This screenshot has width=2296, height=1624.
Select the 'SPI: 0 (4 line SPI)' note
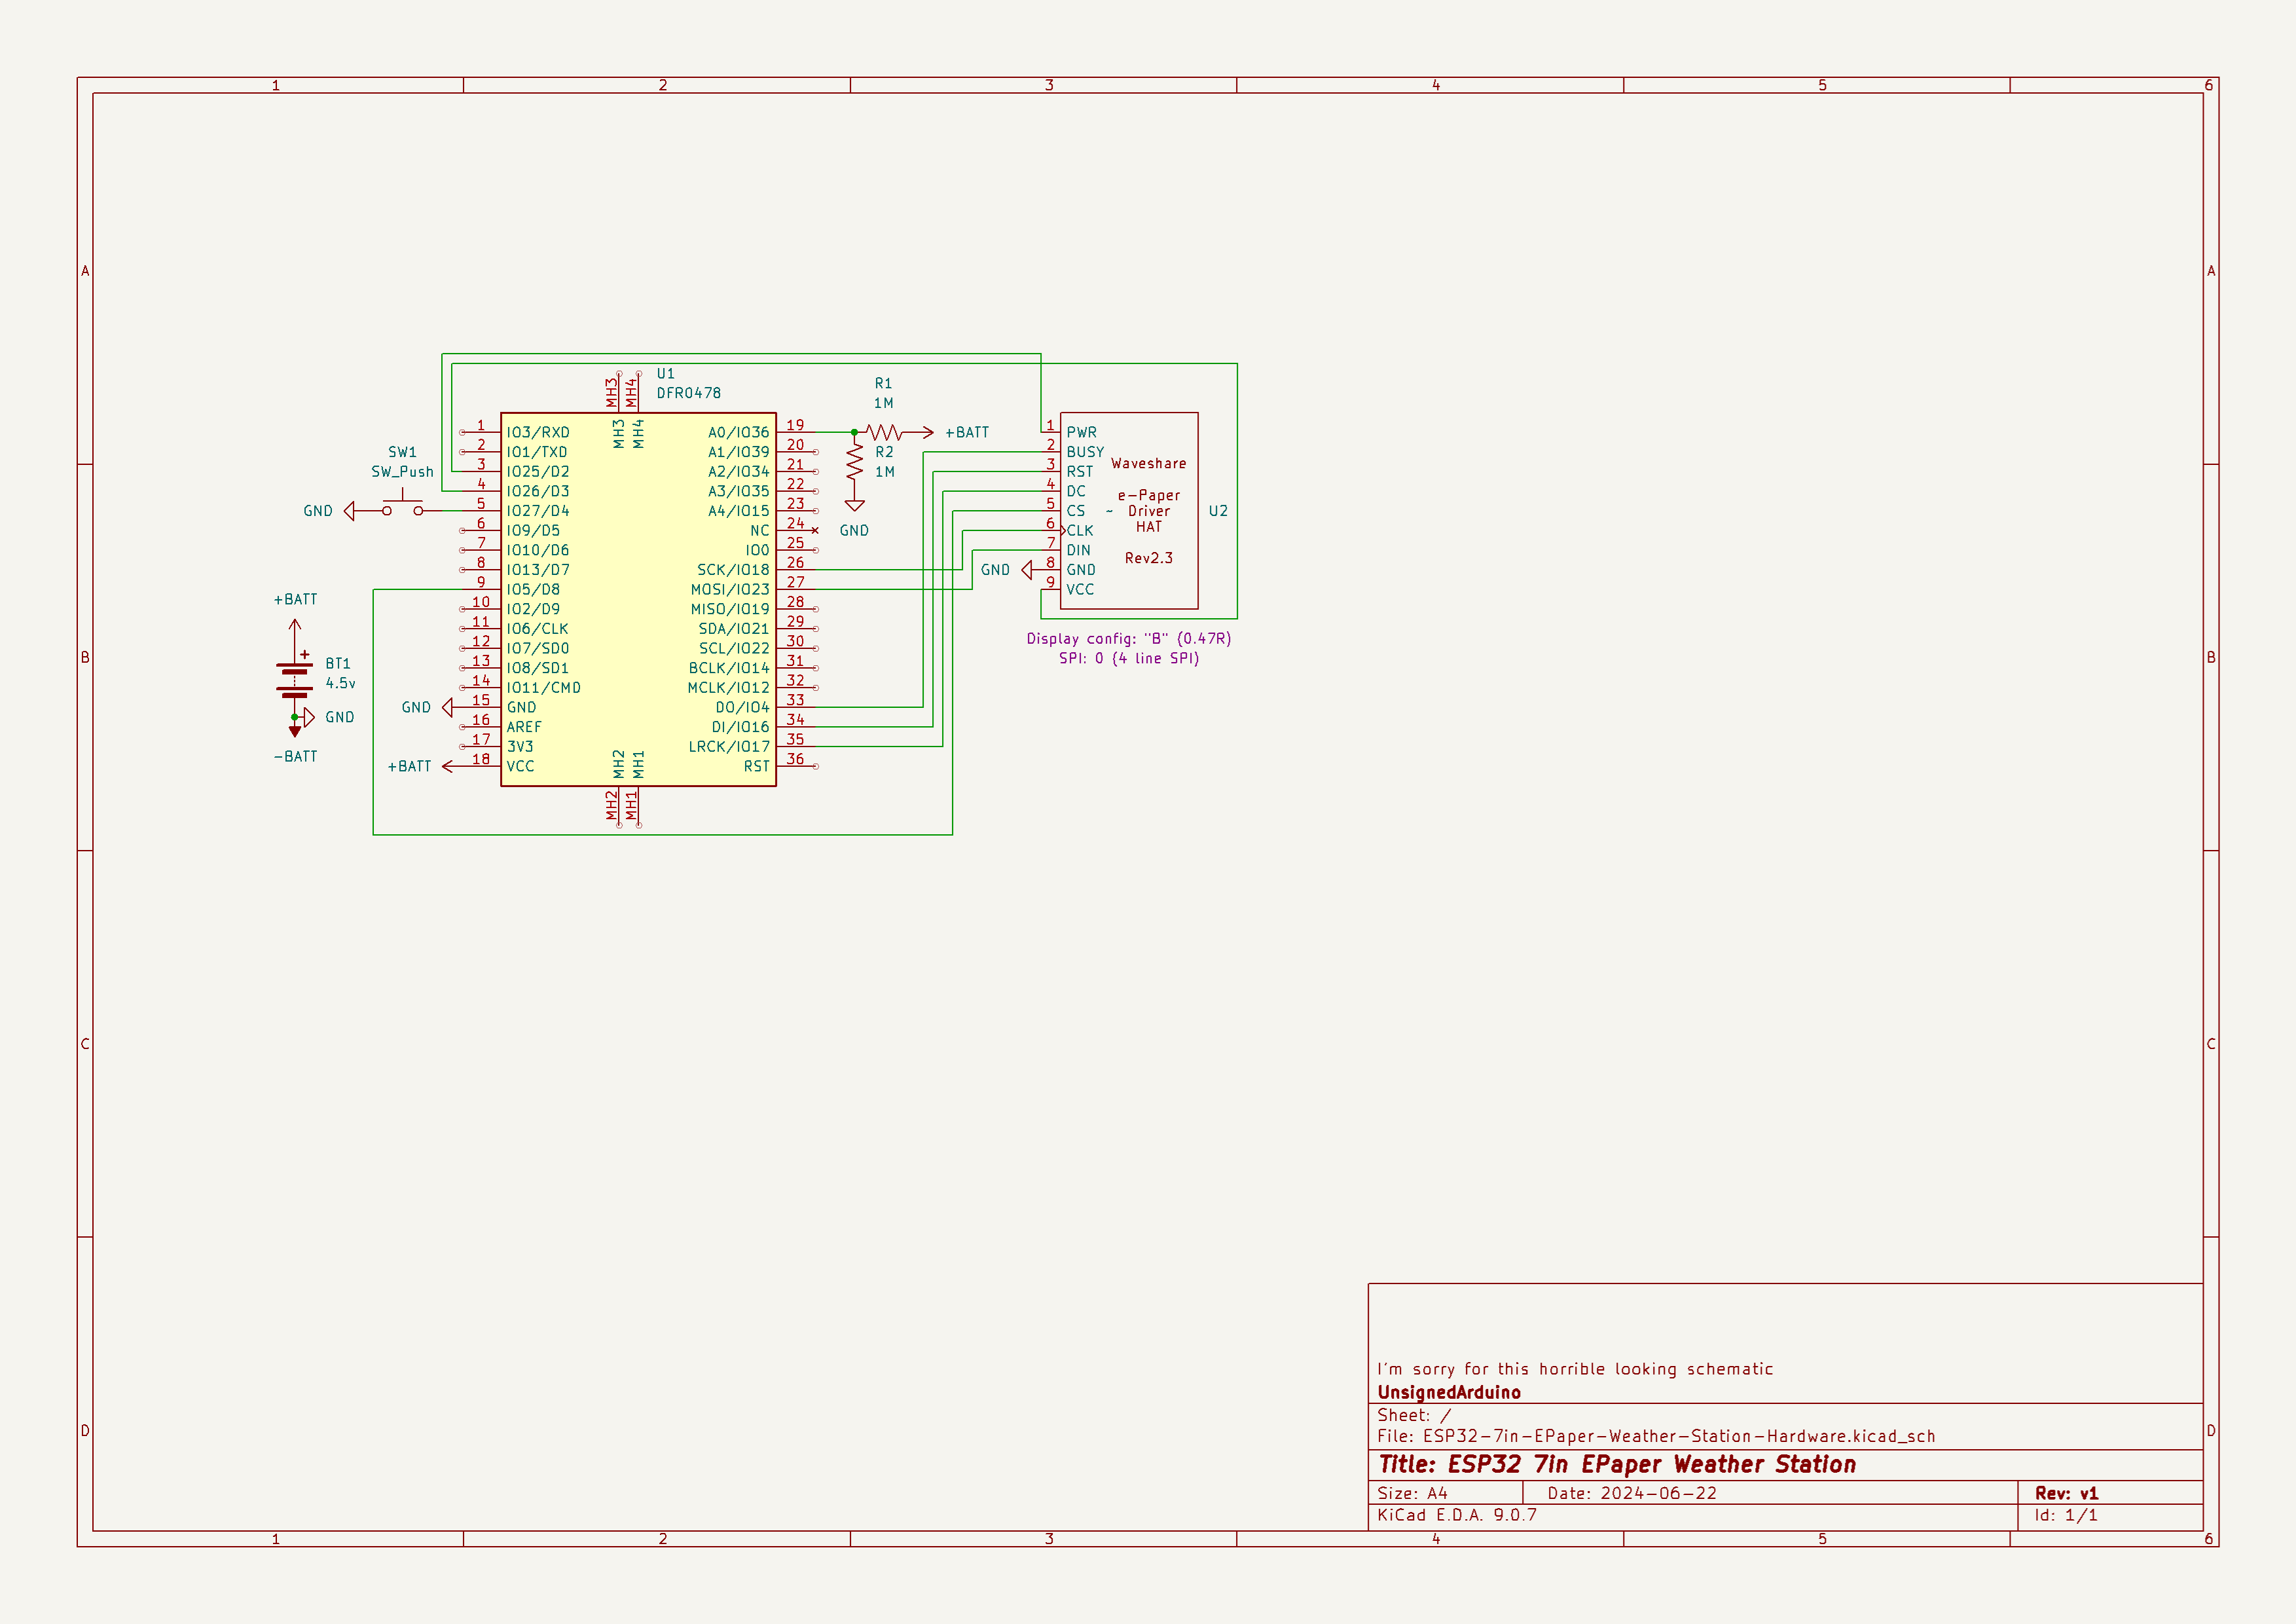point(1129,658)
